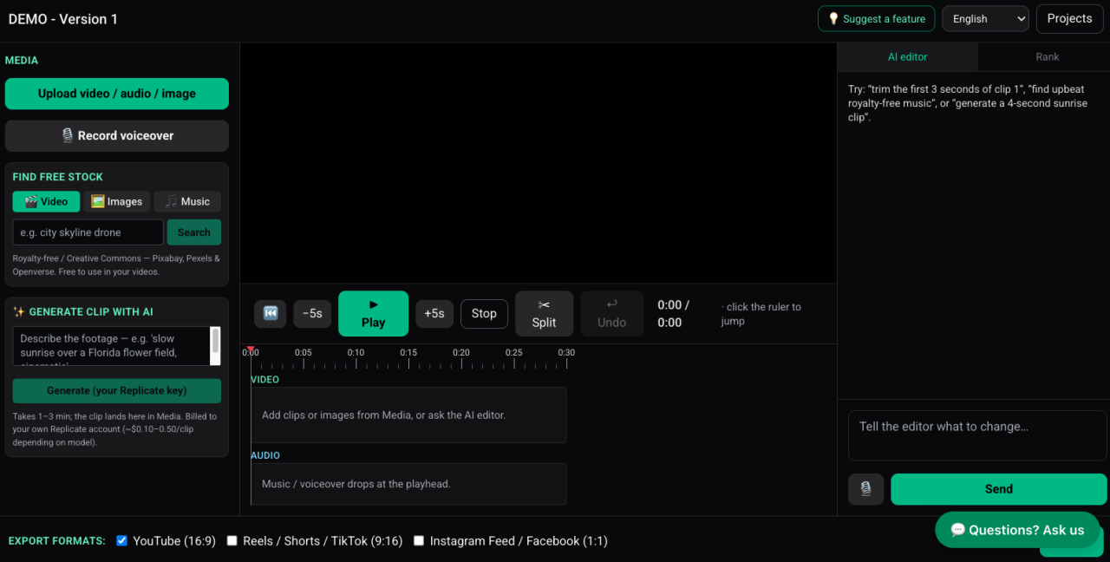Click the 0:10 mark on the ruler
1110x562 pixels.
(x=356, y=354)
